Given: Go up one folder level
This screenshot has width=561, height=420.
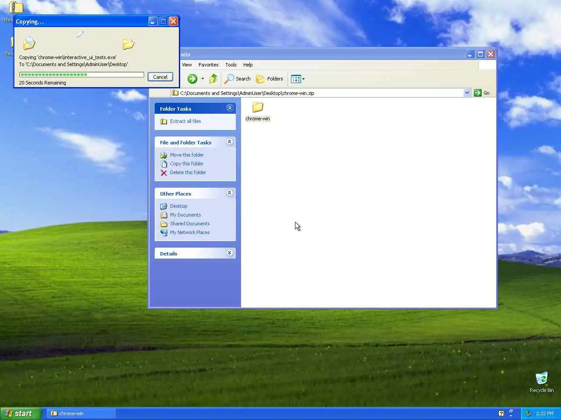Looking at the screenshot, I should click(x=213, y=79).
